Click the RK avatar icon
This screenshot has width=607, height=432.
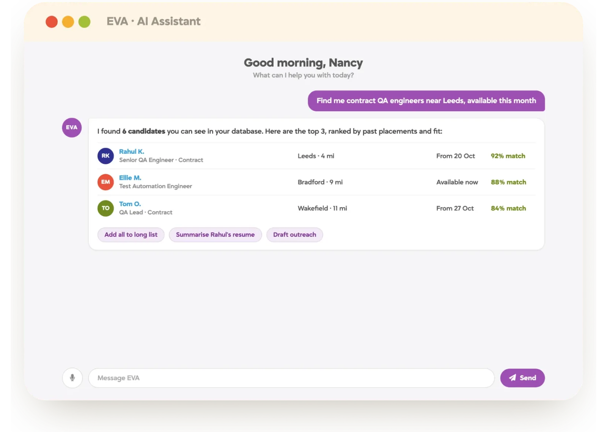tap(105, 156)
